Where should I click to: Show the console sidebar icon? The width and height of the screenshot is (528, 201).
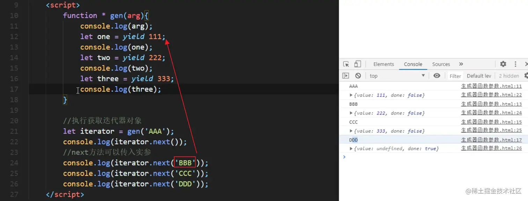pyautogui.click(x=346, y=76)
